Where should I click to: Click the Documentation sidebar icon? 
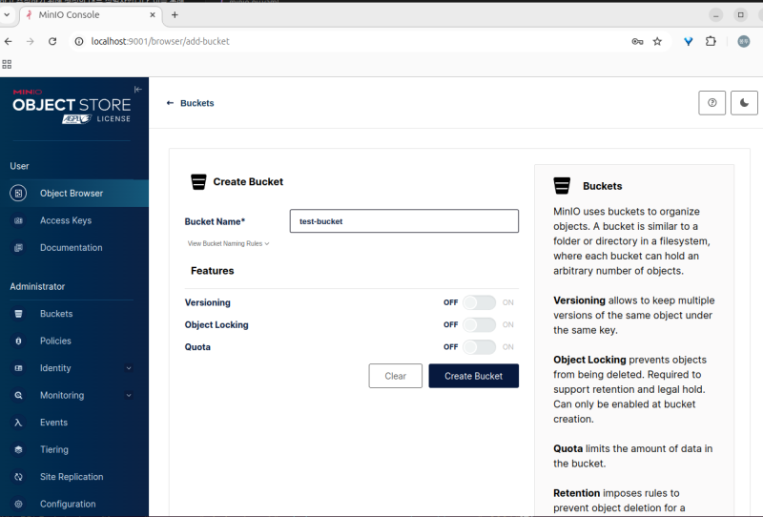pyautogui.click(x=18, y=248)
